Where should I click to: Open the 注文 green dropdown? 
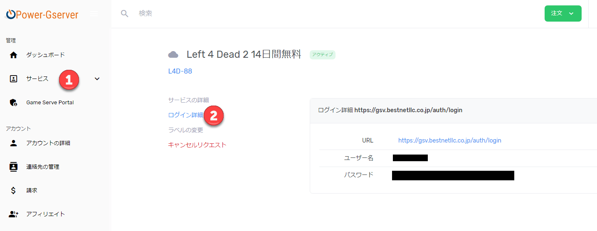coord(563,13)
